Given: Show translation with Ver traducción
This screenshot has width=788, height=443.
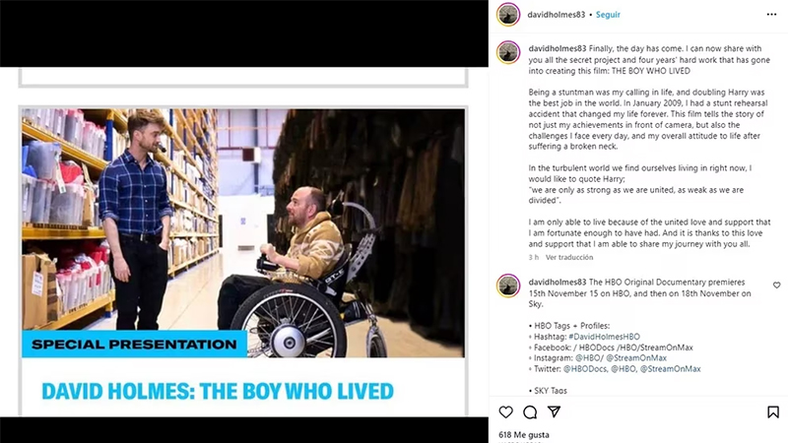Looking at the screenshot, I should [569, 257].
